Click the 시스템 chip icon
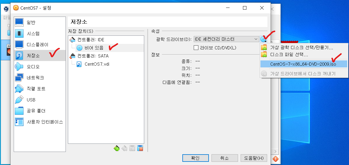The width and height of the screenshot is (349, 165). click(x=19, y=33)
